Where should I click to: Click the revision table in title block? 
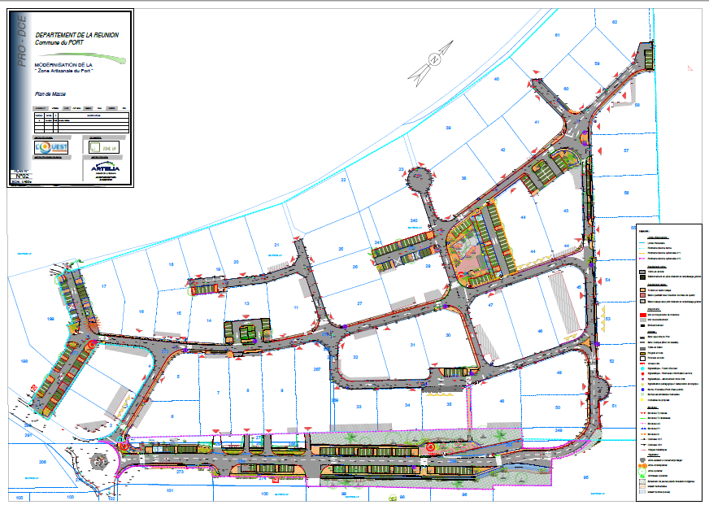80,123
